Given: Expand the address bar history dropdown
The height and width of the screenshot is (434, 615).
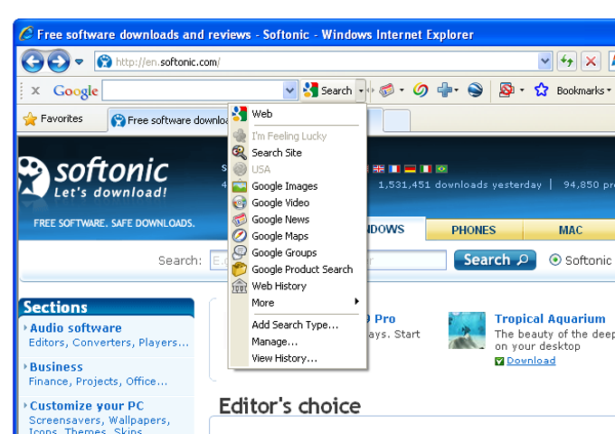Looking at the screenshot, I should 544,61.
